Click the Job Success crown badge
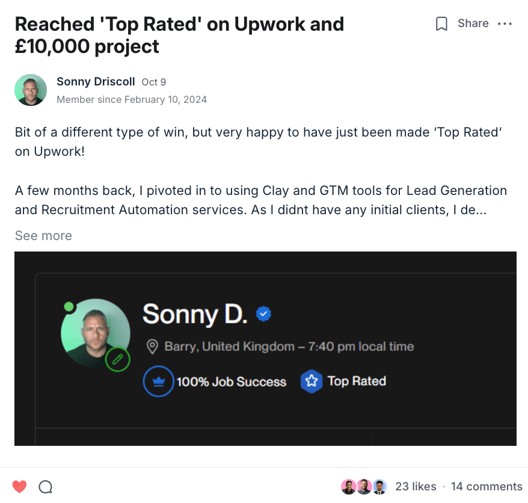 tap(159, 382)
